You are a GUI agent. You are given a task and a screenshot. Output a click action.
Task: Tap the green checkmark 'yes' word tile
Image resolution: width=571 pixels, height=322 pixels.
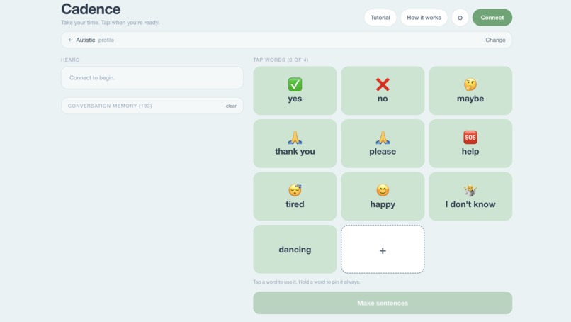[295, 91]
